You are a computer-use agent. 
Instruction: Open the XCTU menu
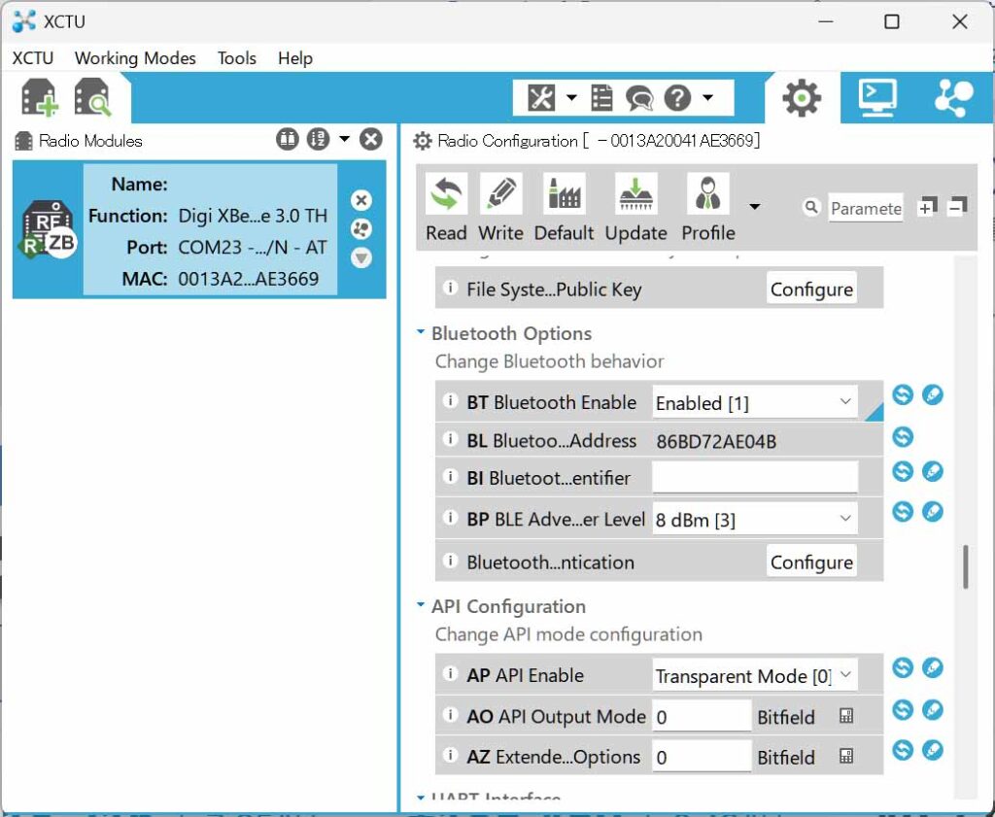(x=33, y=58)
